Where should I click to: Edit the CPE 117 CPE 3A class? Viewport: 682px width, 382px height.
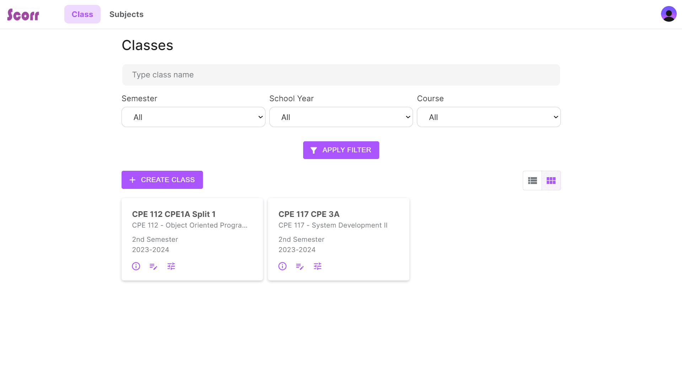(300, 266)
